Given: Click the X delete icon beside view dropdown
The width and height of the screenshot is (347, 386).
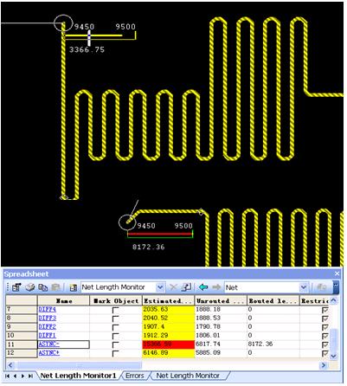Looking at the screenshot, I should [173, 287].
